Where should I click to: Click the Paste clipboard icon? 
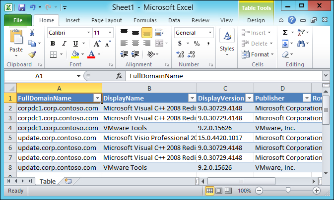[x=16, y=37]
